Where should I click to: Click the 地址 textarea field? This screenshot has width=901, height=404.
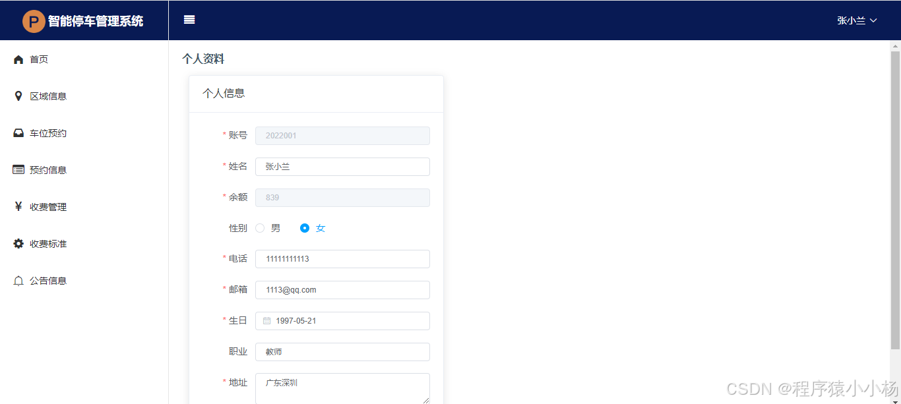coord(342,388)
